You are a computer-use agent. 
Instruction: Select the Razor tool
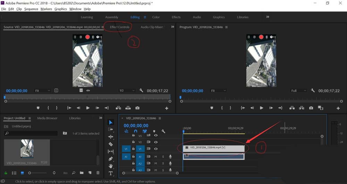coord(111,144)
